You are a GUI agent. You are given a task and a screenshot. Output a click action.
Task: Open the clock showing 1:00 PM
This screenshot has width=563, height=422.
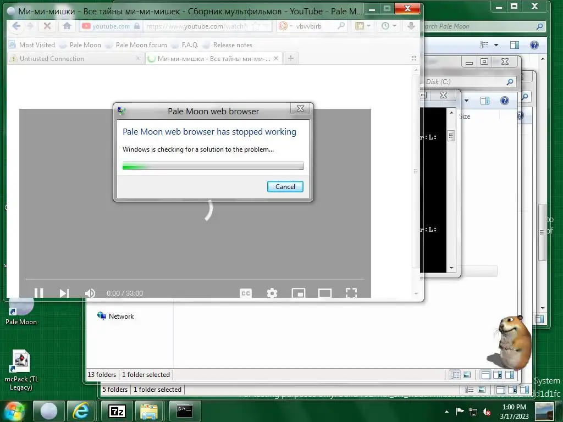tap(514, 412)
